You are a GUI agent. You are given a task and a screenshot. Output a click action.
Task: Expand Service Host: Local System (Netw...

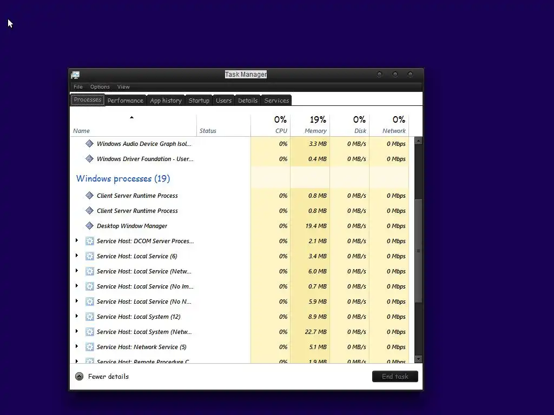(77, 331)
